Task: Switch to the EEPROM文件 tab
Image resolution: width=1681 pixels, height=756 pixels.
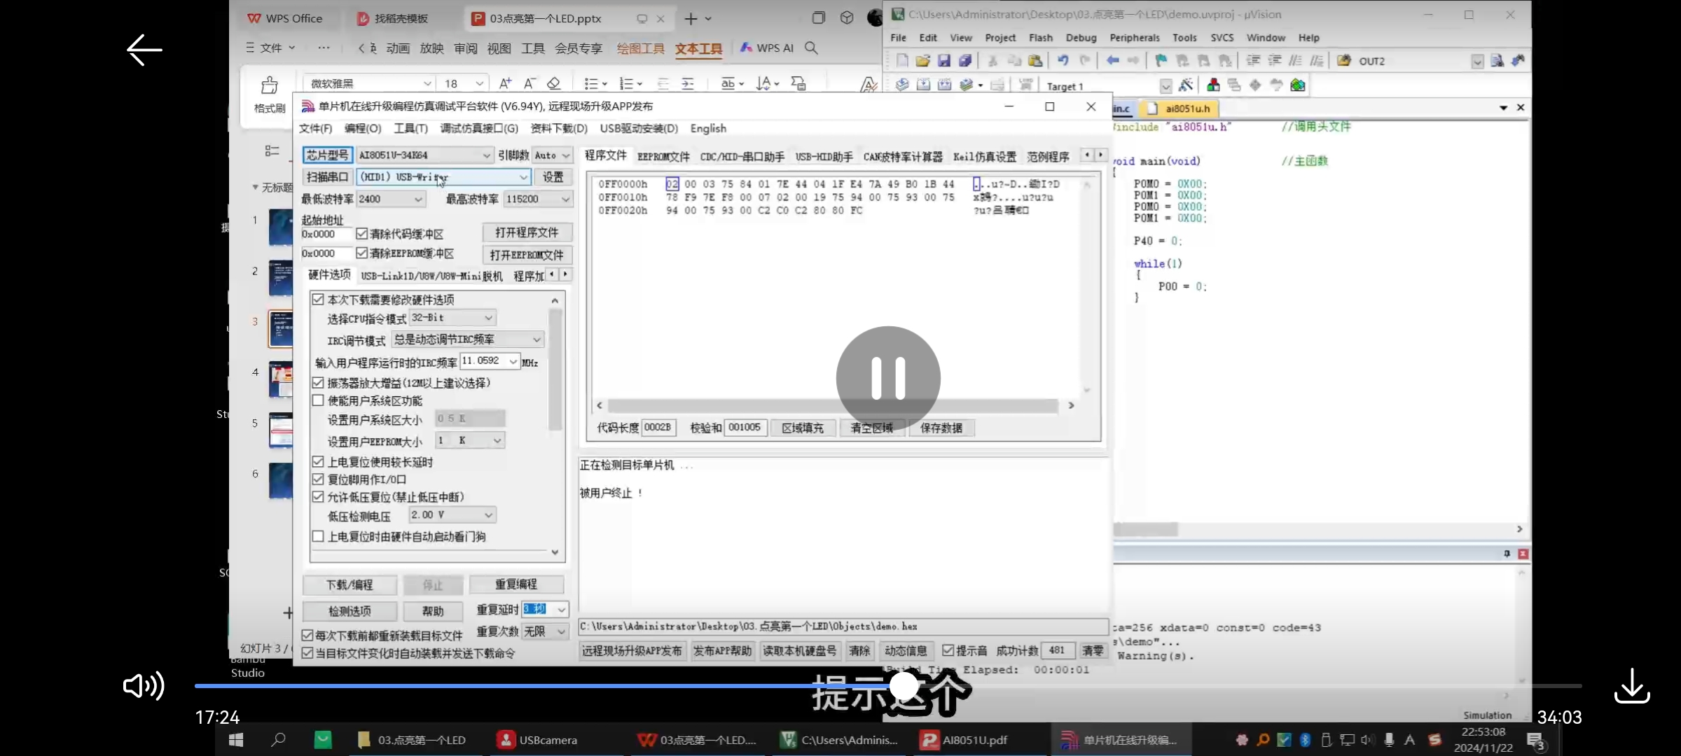Action: (663, 157)
